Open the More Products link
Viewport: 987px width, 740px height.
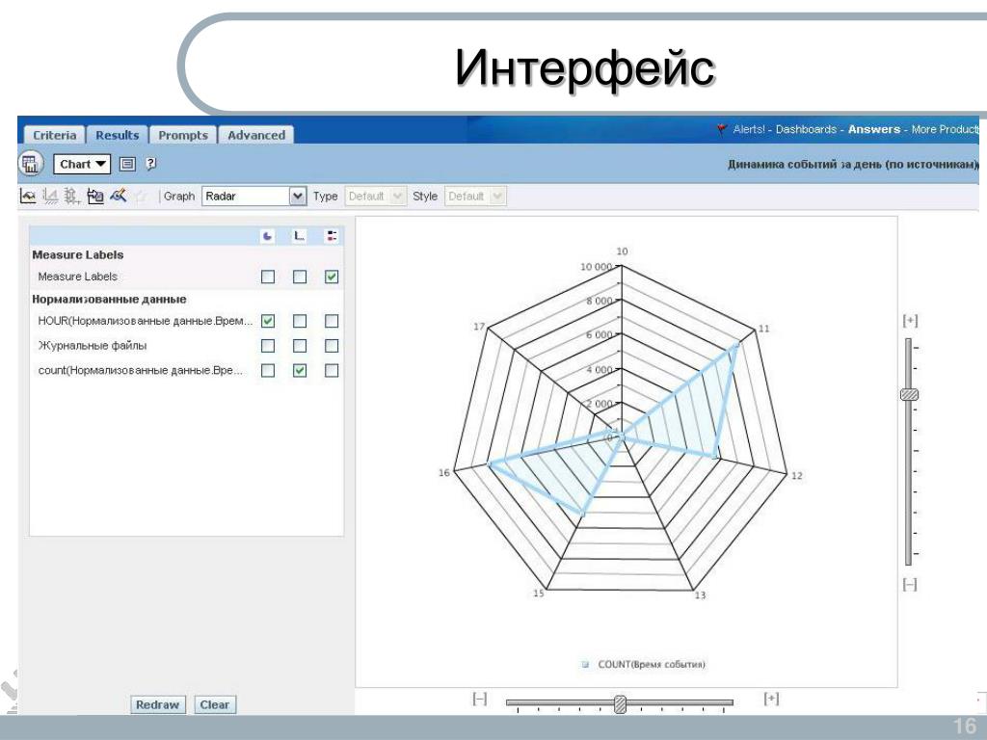click(x=945, y=129)
